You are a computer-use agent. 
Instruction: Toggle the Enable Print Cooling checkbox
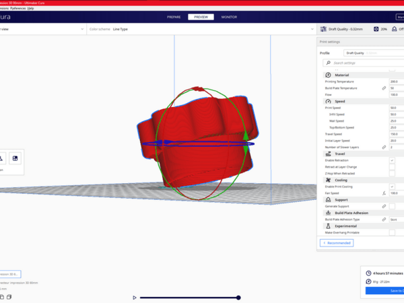click(x=392, y=187)
